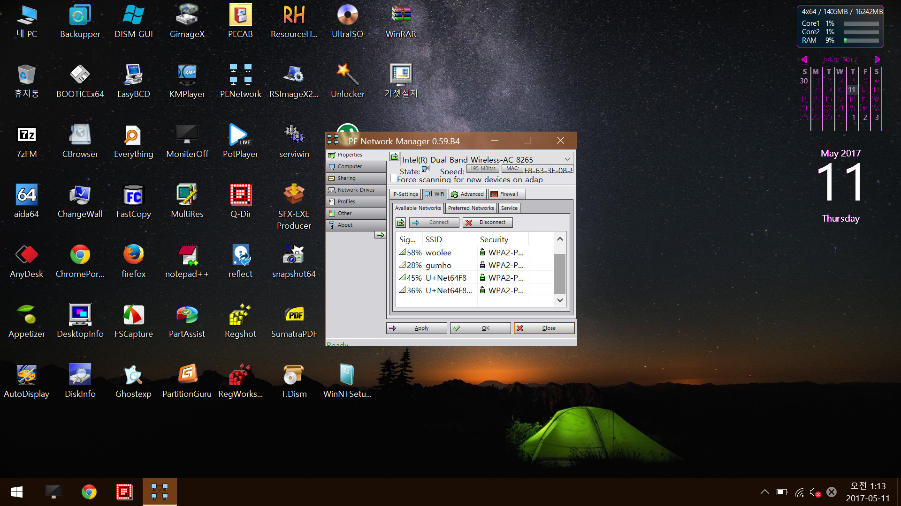Launch the FastCopy desktop icon
Viewport: 901px width, 506px height.
[x=133, y=201]
